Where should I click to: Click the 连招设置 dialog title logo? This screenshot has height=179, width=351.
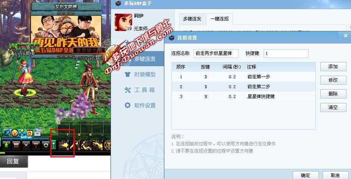(172, 37)
